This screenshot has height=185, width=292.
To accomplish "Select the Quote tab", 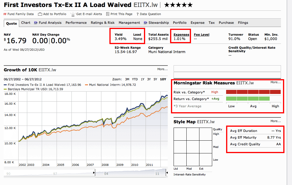I will (11, 23).
